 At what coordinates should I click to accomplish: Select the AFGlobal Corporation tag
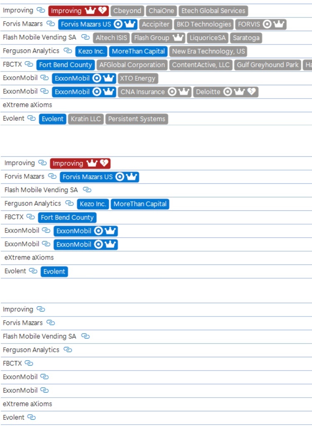[132, 65]
